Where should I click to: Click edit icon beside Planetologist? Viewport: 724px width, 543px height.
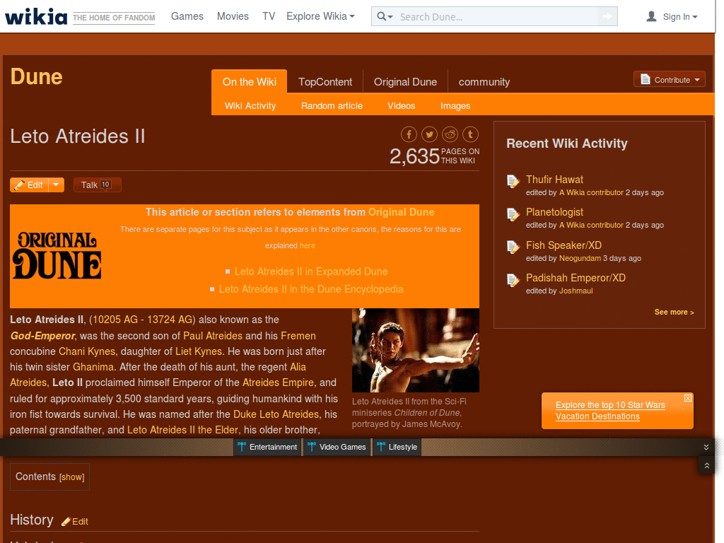513,214
